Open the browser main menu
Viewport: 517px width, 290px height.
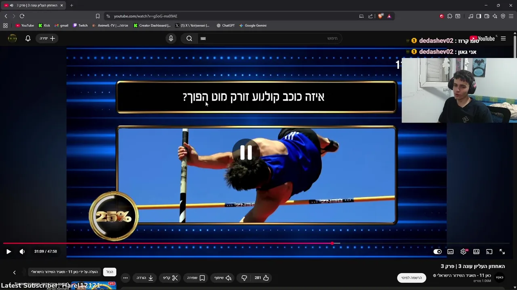coord(511,16)
